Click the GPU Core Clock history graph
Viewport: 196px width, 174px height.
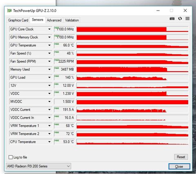coord(132,29)
